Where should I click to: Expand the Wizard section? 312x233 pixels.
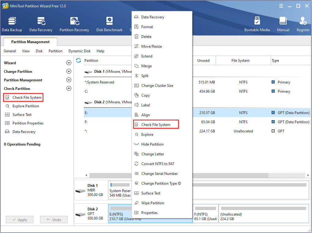tap(69, 63)
